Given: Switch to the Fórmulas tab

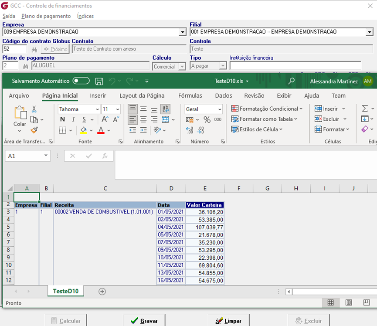Looking at the screenshot, I should [x=190, y=96].
